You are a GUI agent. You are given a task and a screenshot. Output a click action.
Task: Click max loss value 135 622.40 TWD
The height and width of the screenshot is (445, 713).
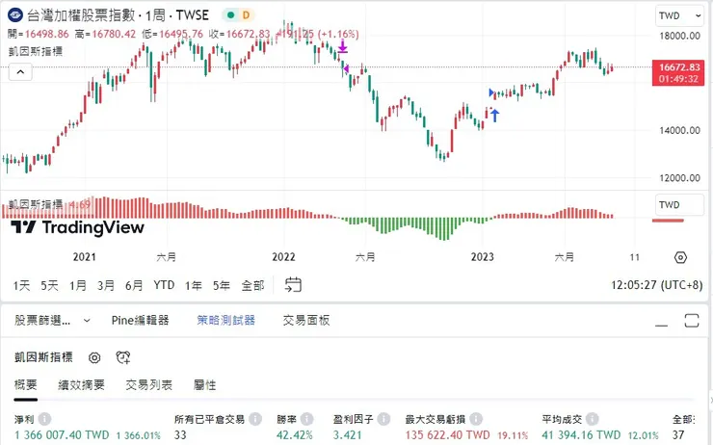447,435
